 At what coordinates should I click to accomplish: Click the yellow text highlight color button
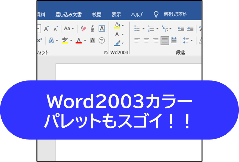point(65,40)
